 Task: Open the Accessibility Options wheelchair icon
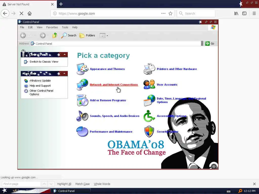click(x=149, y=116)
